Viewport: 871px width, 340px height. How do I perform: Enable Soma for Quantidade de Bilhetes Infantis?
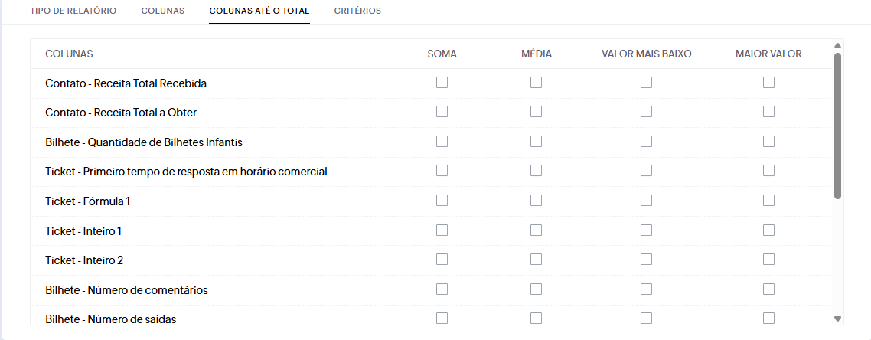pyautogui.click(x=442, y=142)
